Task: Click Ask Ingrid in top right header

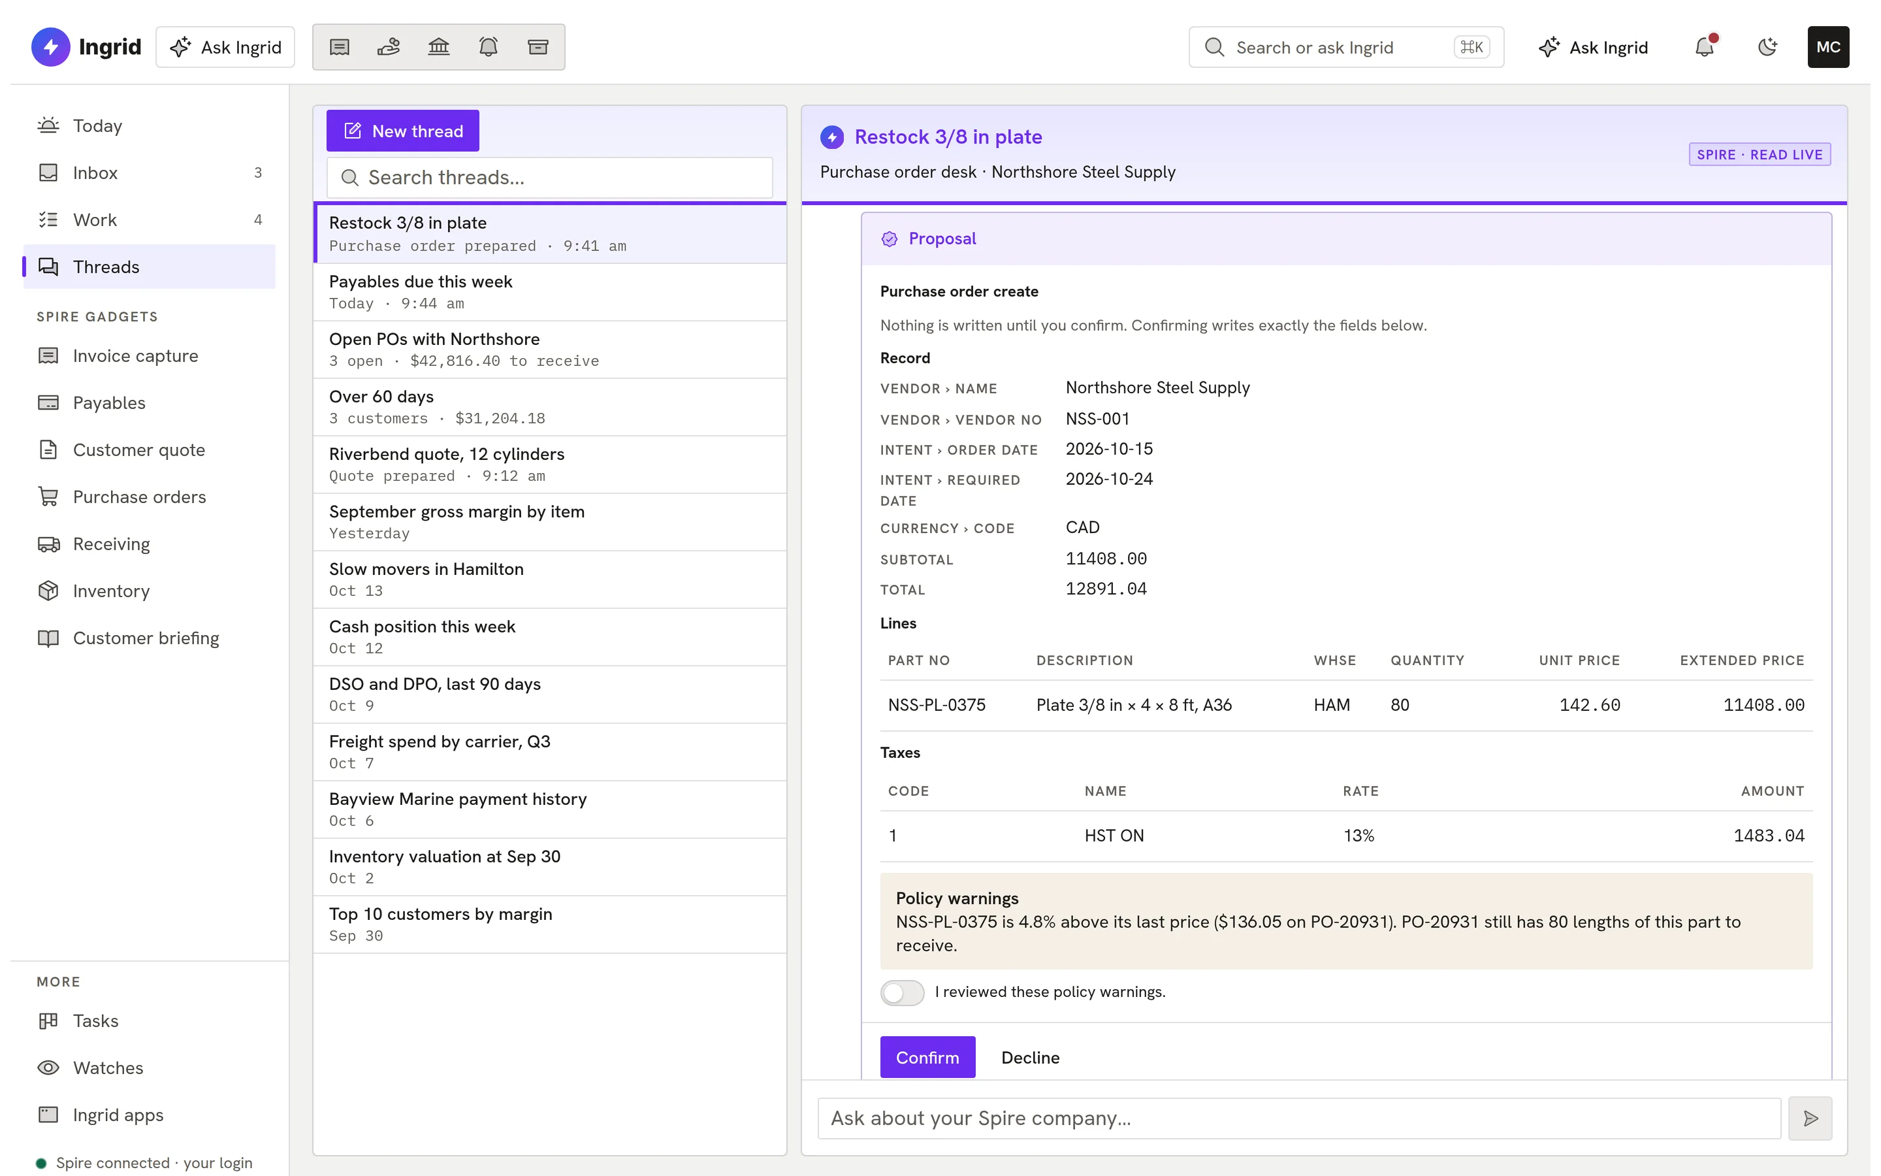Action: pos(1592,48)
